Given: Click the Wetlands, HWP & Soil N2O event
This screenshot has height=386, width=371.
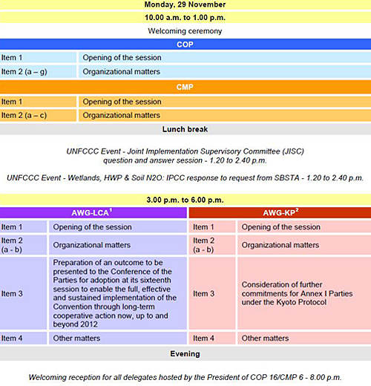Looking at the screenshot, I should 185,178.
